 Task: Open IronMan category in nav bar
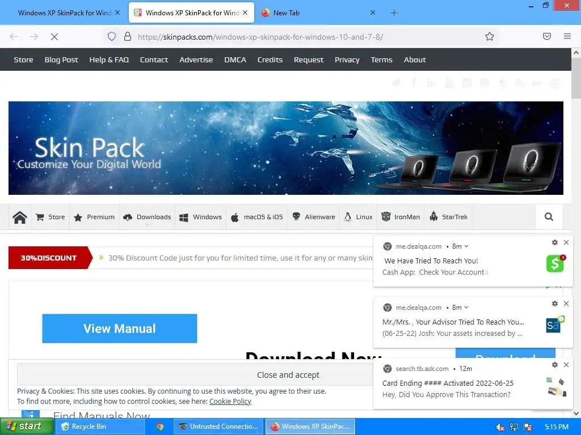tap(400, 217)
